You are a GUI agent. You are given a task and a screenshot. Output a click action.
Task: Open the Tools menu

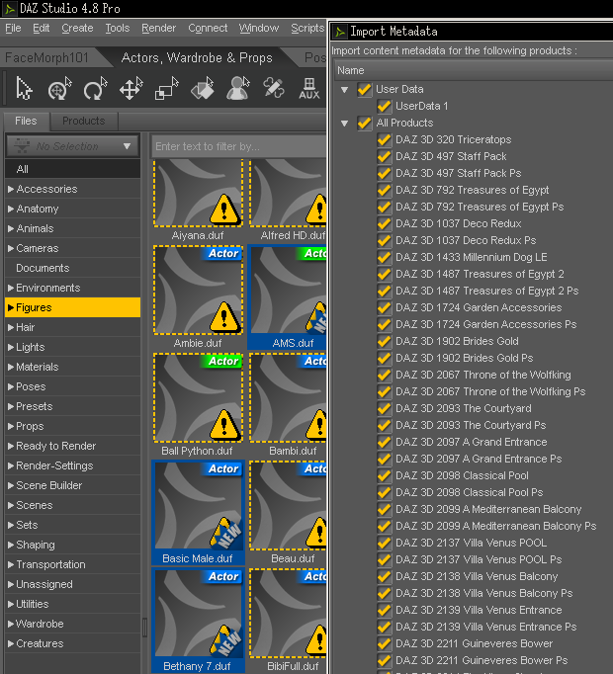click(118, 28)
